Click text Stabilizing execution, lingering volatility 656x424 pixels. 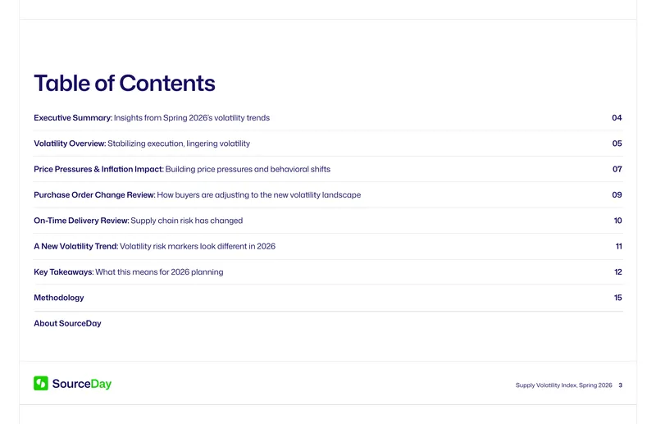[179, 144]
